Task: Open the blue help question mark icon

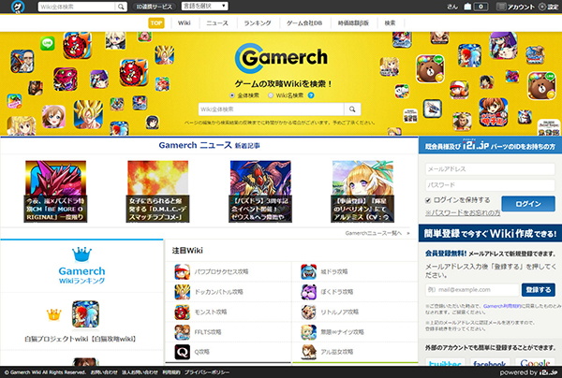Action: pos(311,95)
